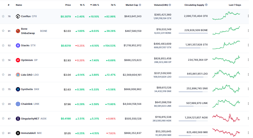253x138 pixels.
Task: Add SingularityNET to watchlist star
Action: coord(3,118)
